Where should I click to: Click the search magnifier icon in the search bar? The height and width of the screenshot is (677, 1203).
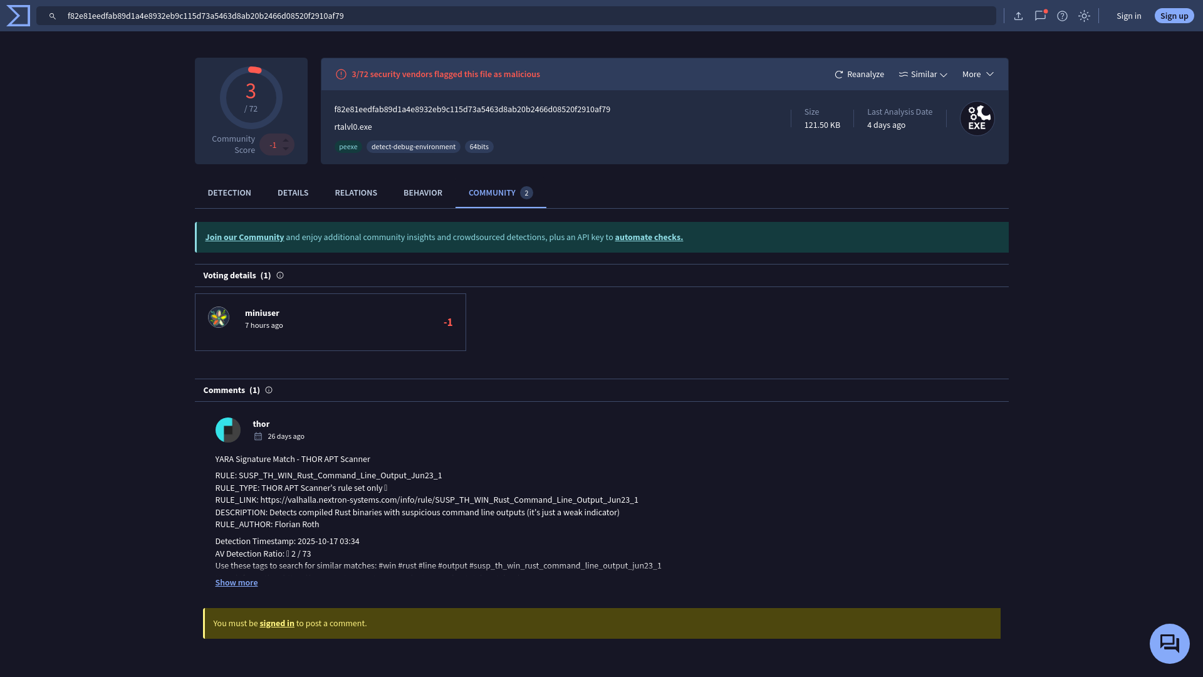click(53, 16)
